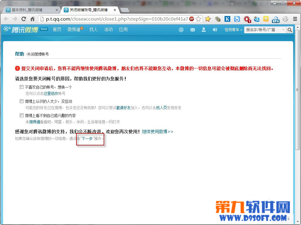
Task: Click the Beta badge next to logo
Action: pyautogui.click(x=44, y=29)
